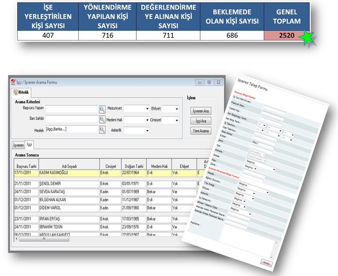Click the horizontal scrollbar thumb under results
The width and height of the screenshot is (338, 276).
[x=44, y=239]
